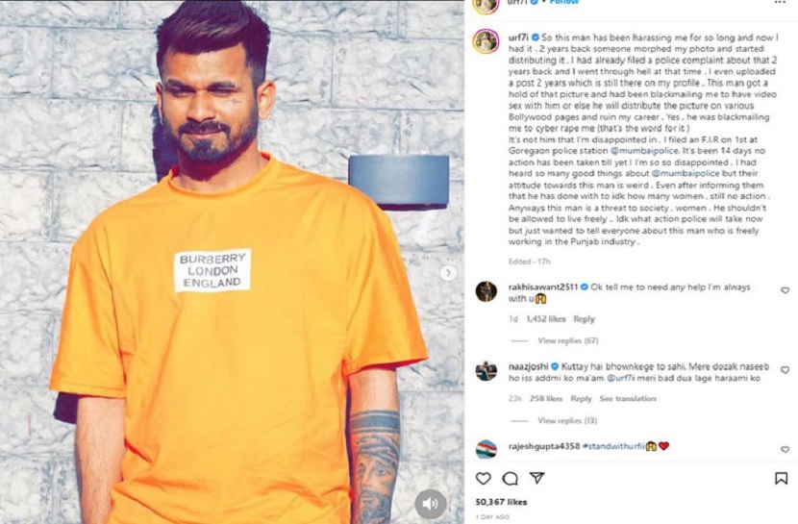The image size is (798, 524).
Task: View the 50,367 likes list
Action: 501,502
